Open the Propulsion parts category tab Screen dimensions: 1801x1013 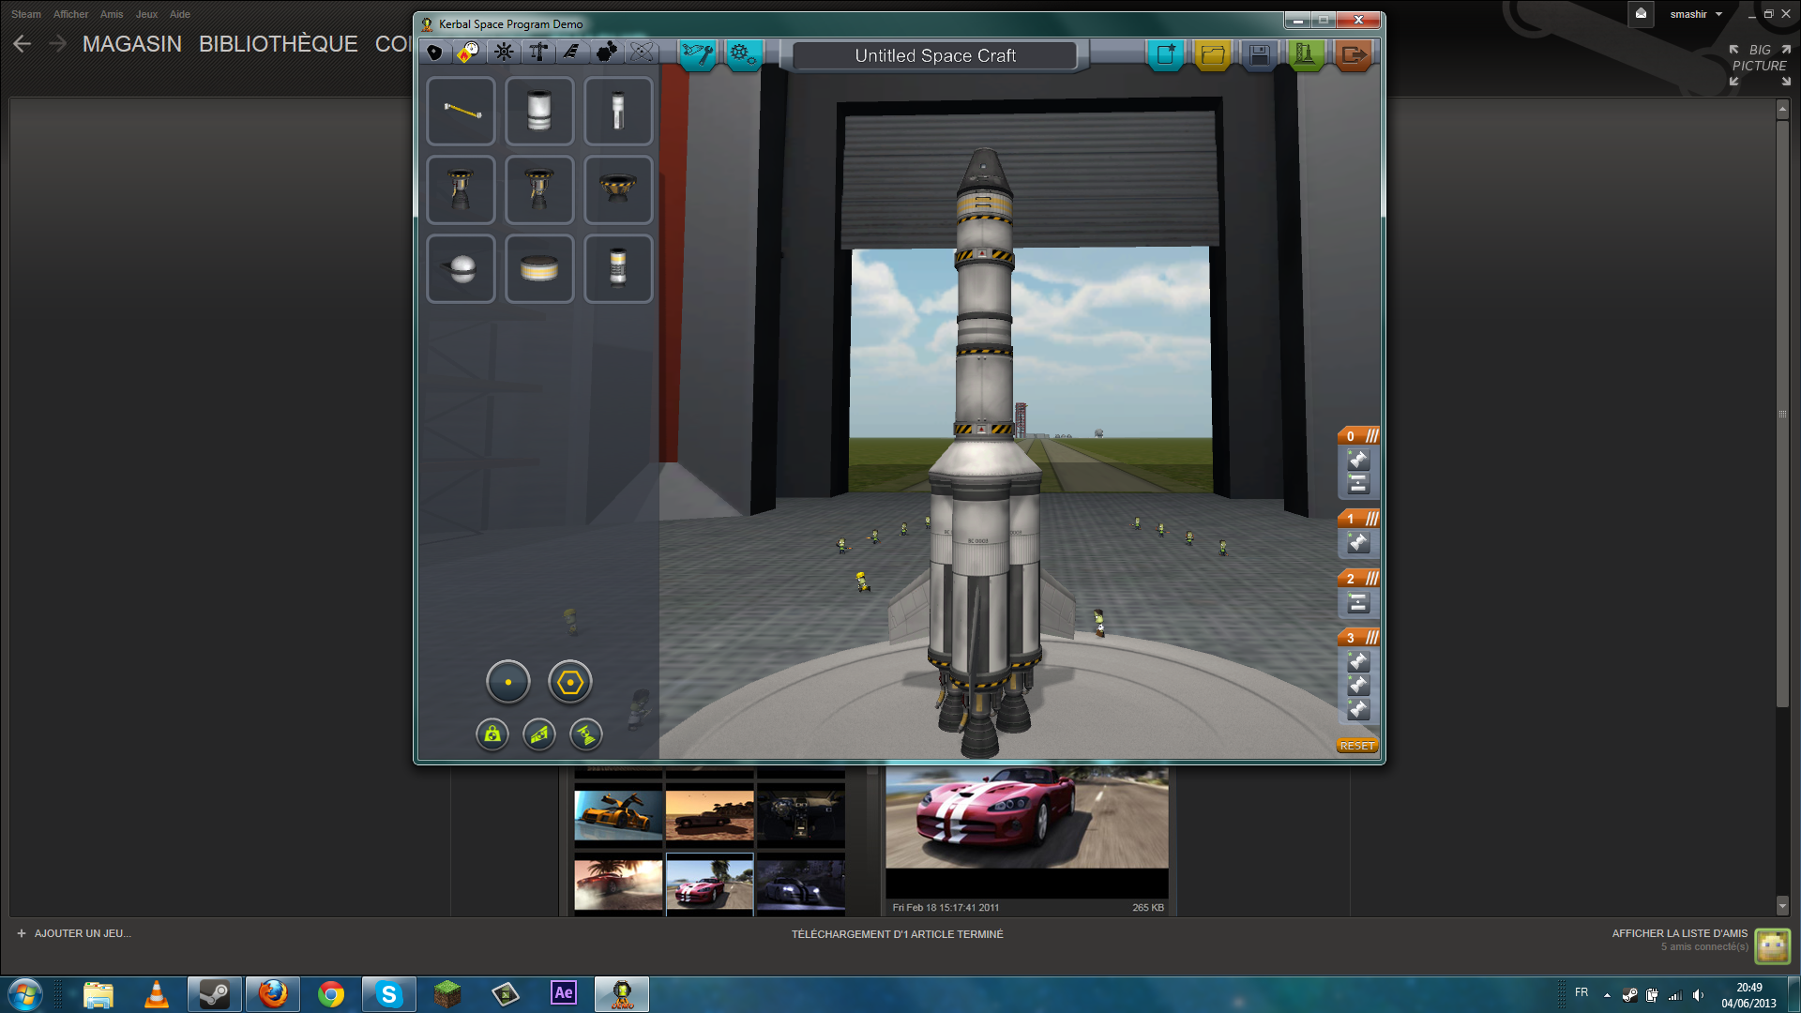click(468, 53)
